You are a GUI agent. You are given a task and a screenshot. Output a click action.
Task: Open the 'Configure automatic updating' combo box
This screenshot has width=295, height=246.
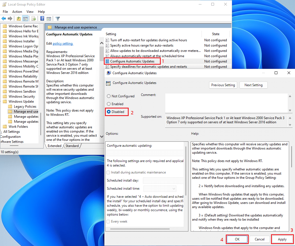click(x=145, y=153)
